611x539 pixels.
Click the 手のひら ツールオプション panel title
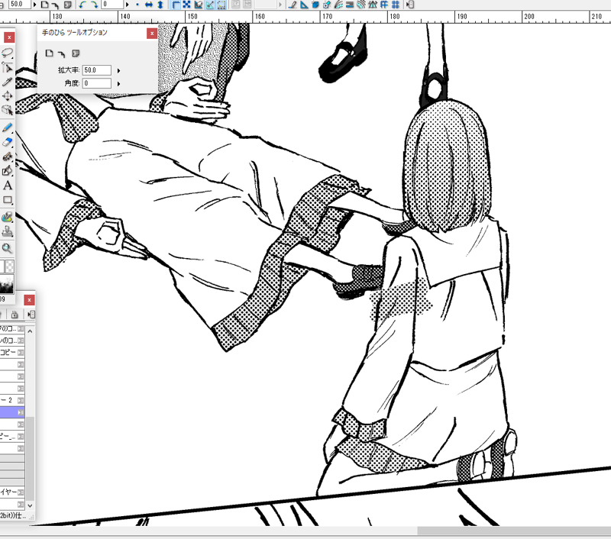(x=74, y=33)
